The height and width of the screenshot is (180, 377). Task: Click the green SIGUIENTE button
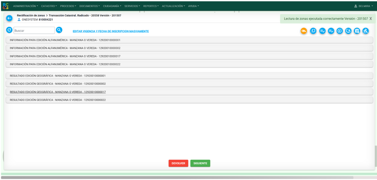pos(200,163)
